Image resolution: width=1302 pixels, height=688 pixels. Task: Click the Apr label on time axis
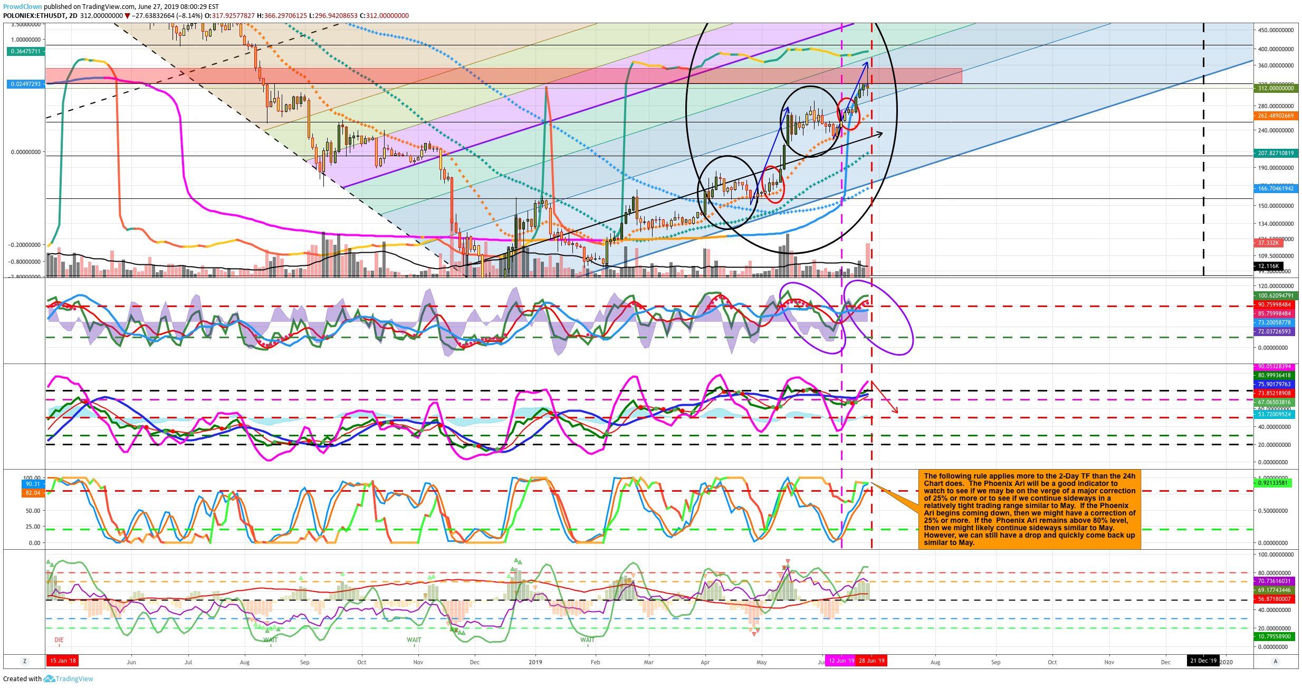[705, 662]
